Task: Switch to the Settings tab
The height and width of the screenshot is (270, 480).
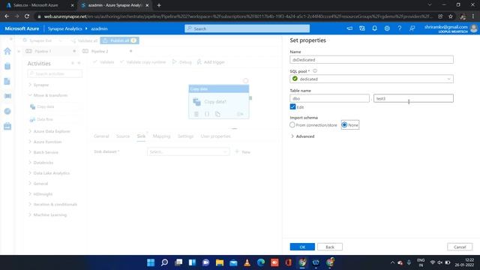Action: point(185,136)
